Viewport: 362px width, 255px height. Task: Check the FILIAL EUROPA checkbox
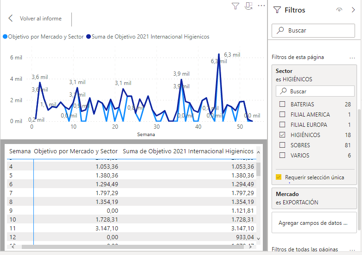point(282,124)
